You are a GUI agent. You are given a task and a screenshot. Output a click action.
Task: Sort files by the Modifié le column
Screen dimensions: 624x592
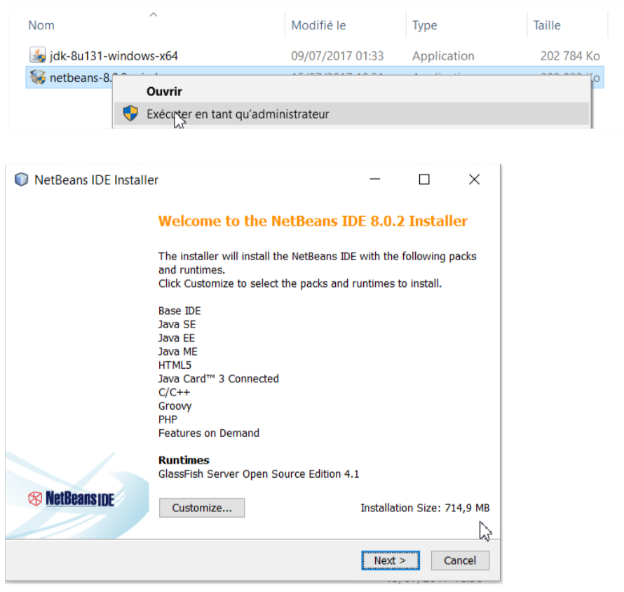[318, 25]
